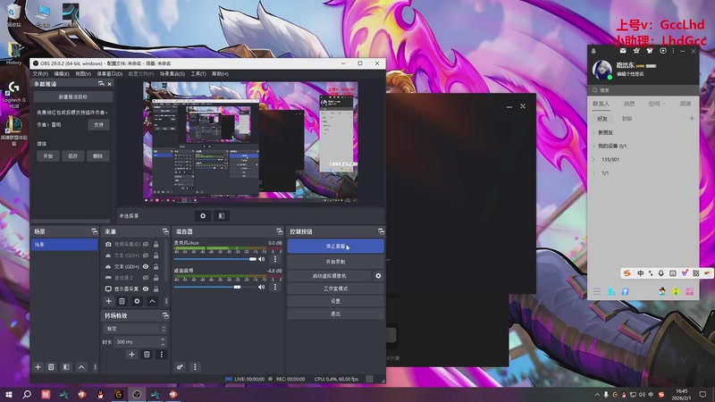Viewport: 715px width, 402px height.
Task: Switch to QQ 群聊 sub-tab
Action: 627,119
